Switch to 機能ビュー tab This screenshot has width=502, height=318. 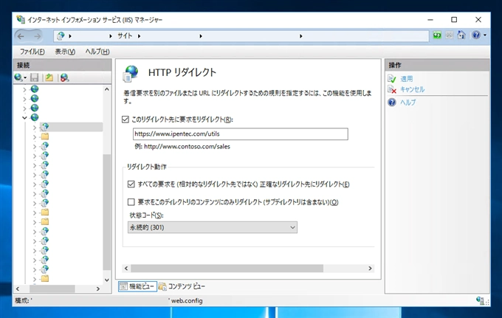137,286
